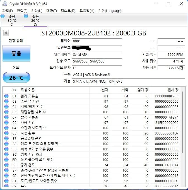Image resolution: width=188 pixels, height=190 pixels.
Task: Click the 특성 이름 column header
Action: pos(54,90)
